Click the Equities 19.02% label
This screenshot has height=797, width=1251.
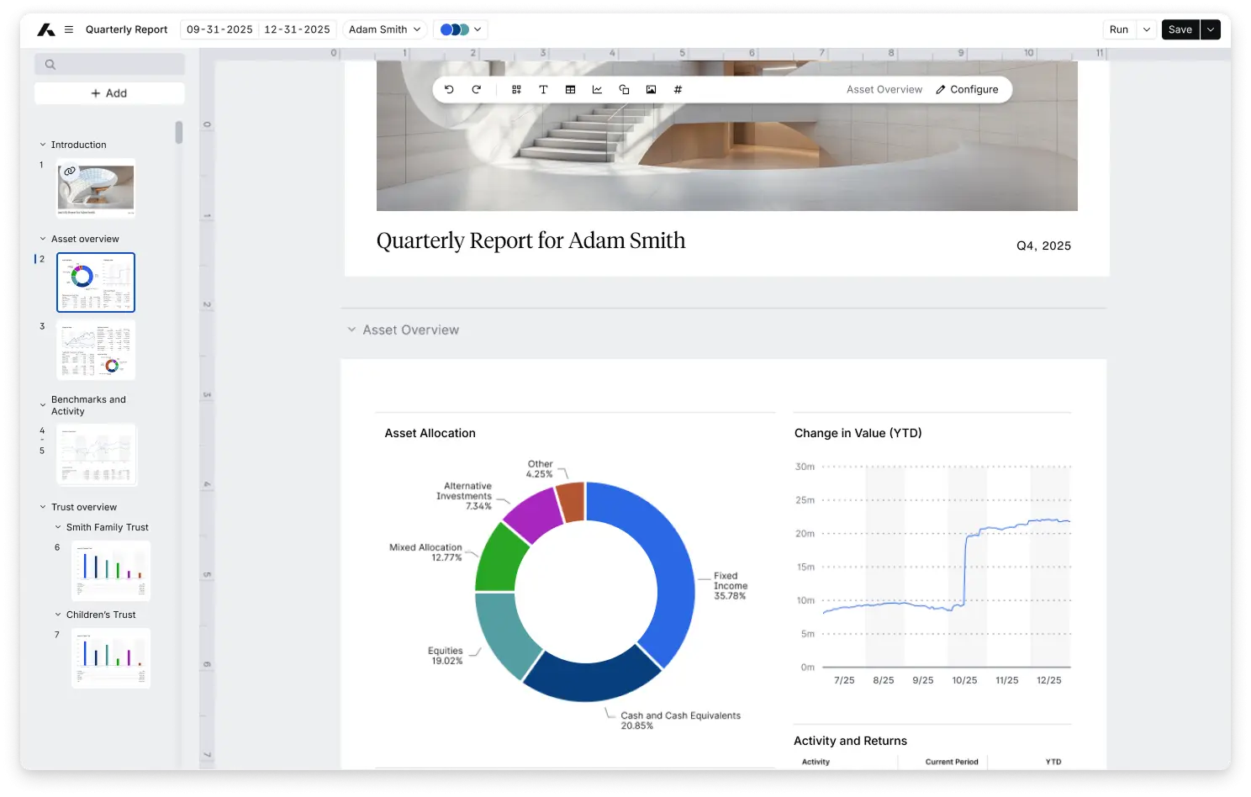pos(446,656)
